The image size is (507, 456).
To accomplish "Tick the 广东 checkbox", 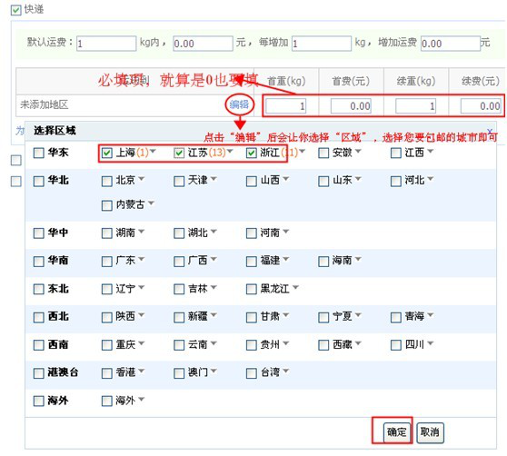I will point(106,261).
